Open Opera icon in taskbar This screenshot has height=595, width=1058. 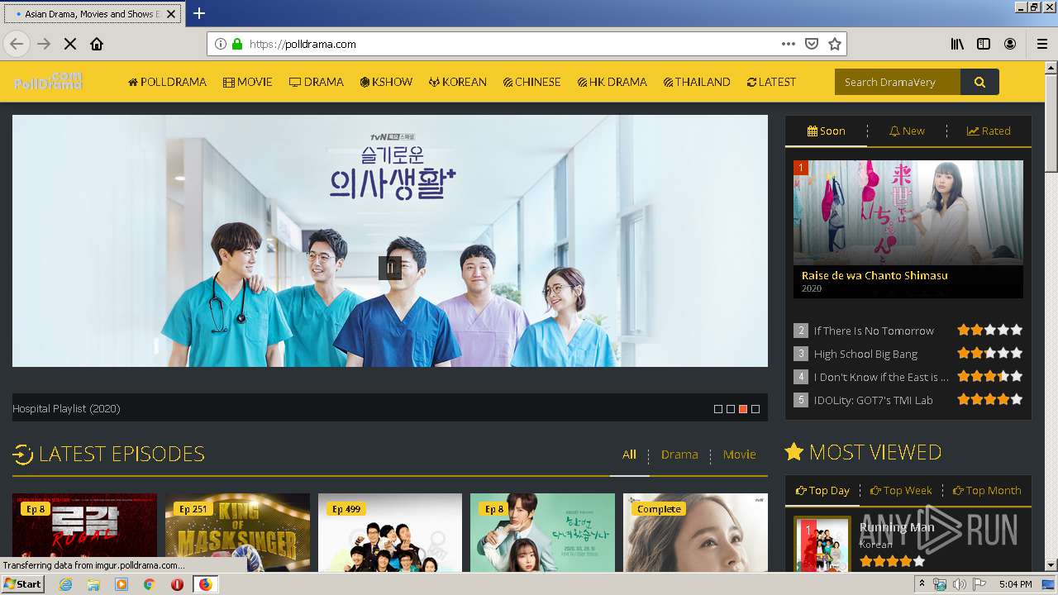point(177,584)
